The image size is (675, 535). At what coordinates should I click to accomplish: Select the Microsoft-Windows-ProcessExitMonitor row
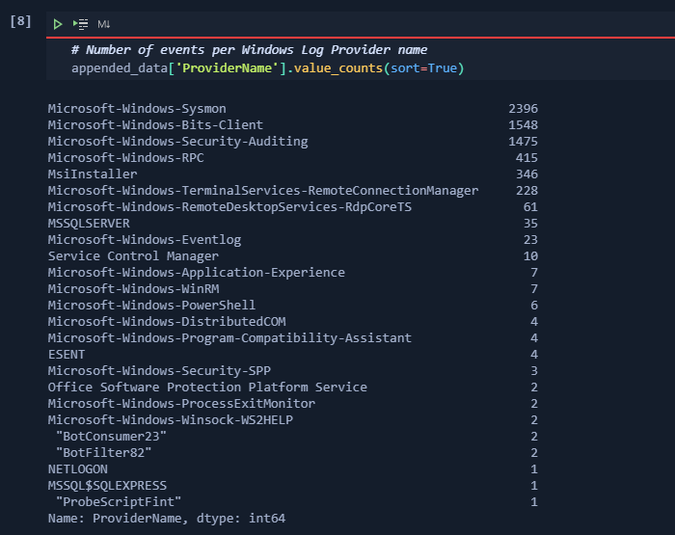pos(293,403)
